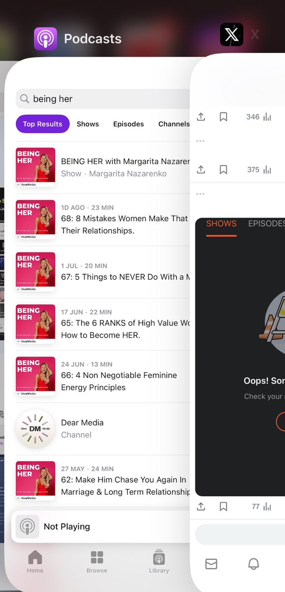Viewport: 285px width, 592px height.
Task: Tap the artwork for episode 62
Action: coord(35,481)
